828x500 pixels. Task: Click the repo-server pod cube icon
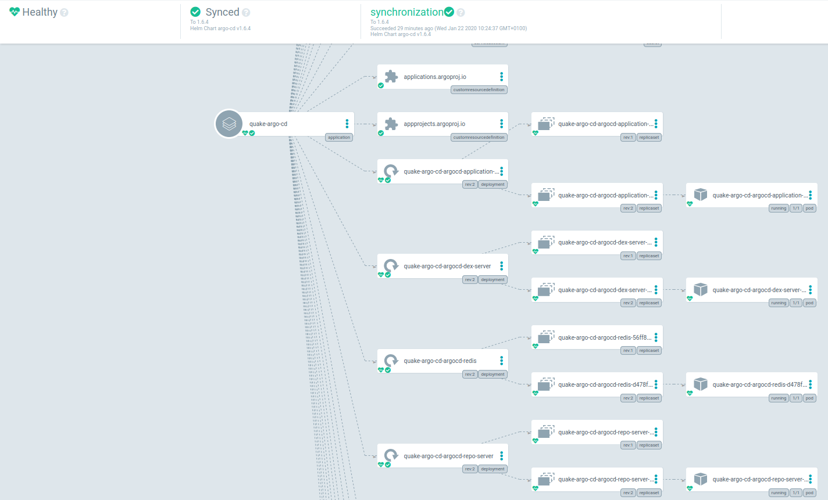point(701,479)
